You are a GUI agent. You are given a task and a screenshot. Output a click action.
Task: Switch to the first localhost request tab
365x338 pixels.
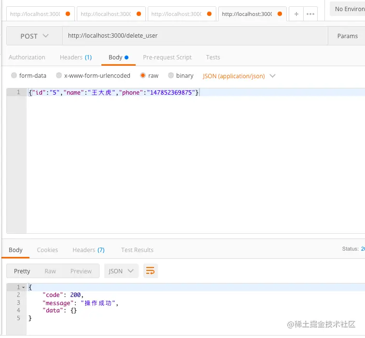pyautogui.click(x=41, y=14)
